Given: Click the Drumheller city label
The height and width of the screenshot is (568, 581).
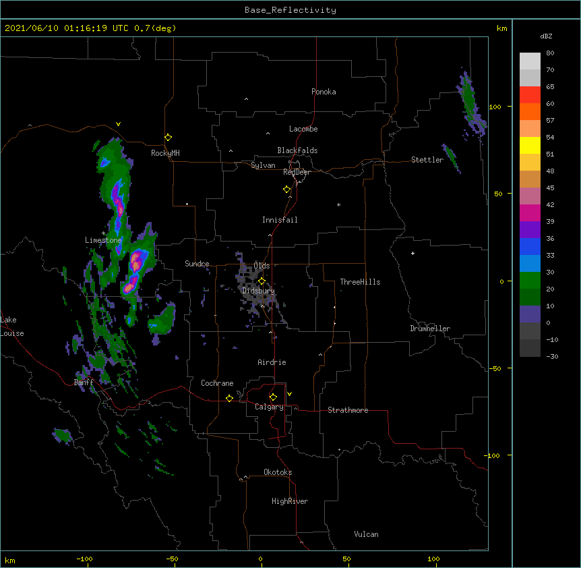Looking at the screenshot, I should (x=430, y=329).
